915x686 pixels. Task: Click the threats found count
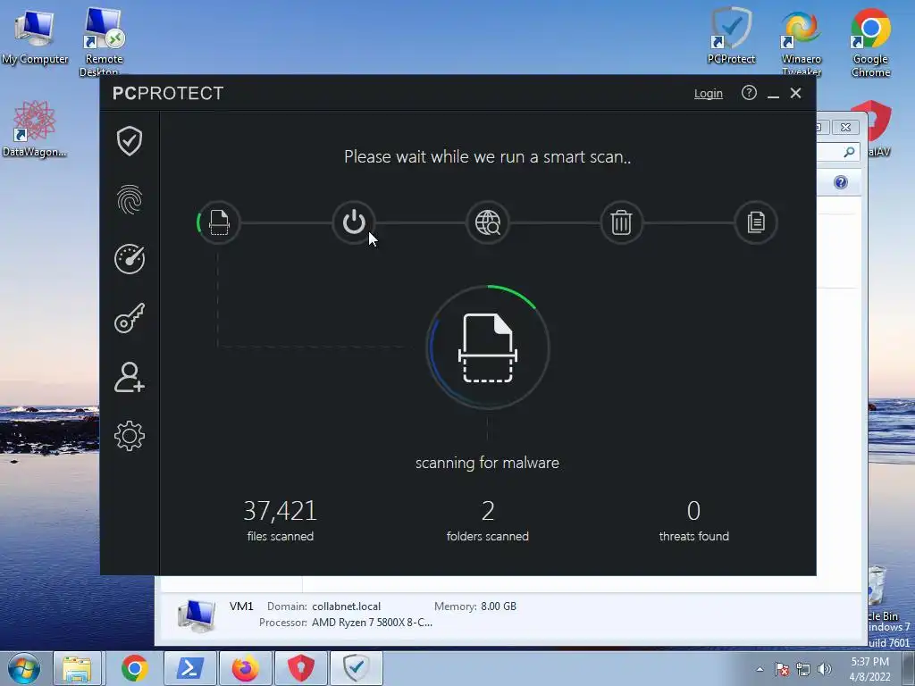pos(693,511)
